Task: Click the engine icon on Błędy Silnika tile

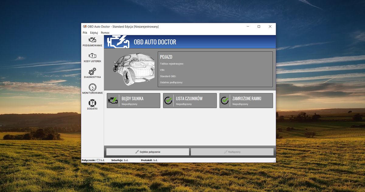Action: pyautogui.click(x=113, y=100)
